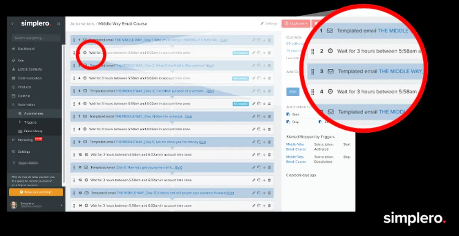
Task: Collapse the sidebar using the icon beside the logo
Action: coord(59,24)
